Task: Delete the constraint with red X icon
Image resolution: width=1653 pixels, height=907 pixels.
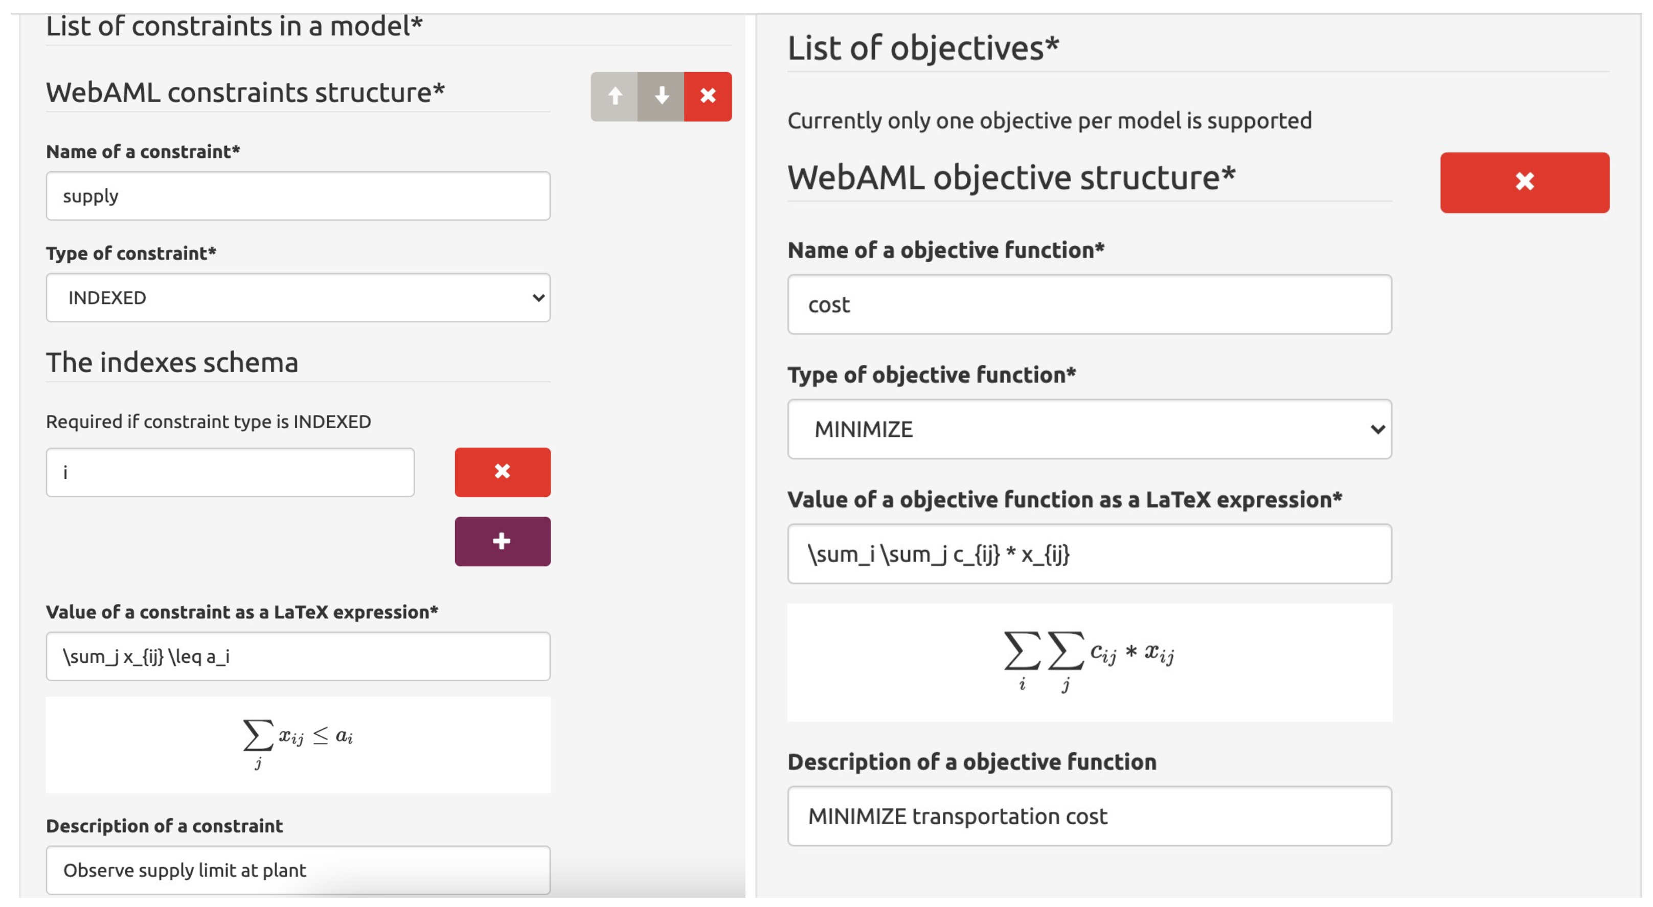Action: click(x=708, y=96)
